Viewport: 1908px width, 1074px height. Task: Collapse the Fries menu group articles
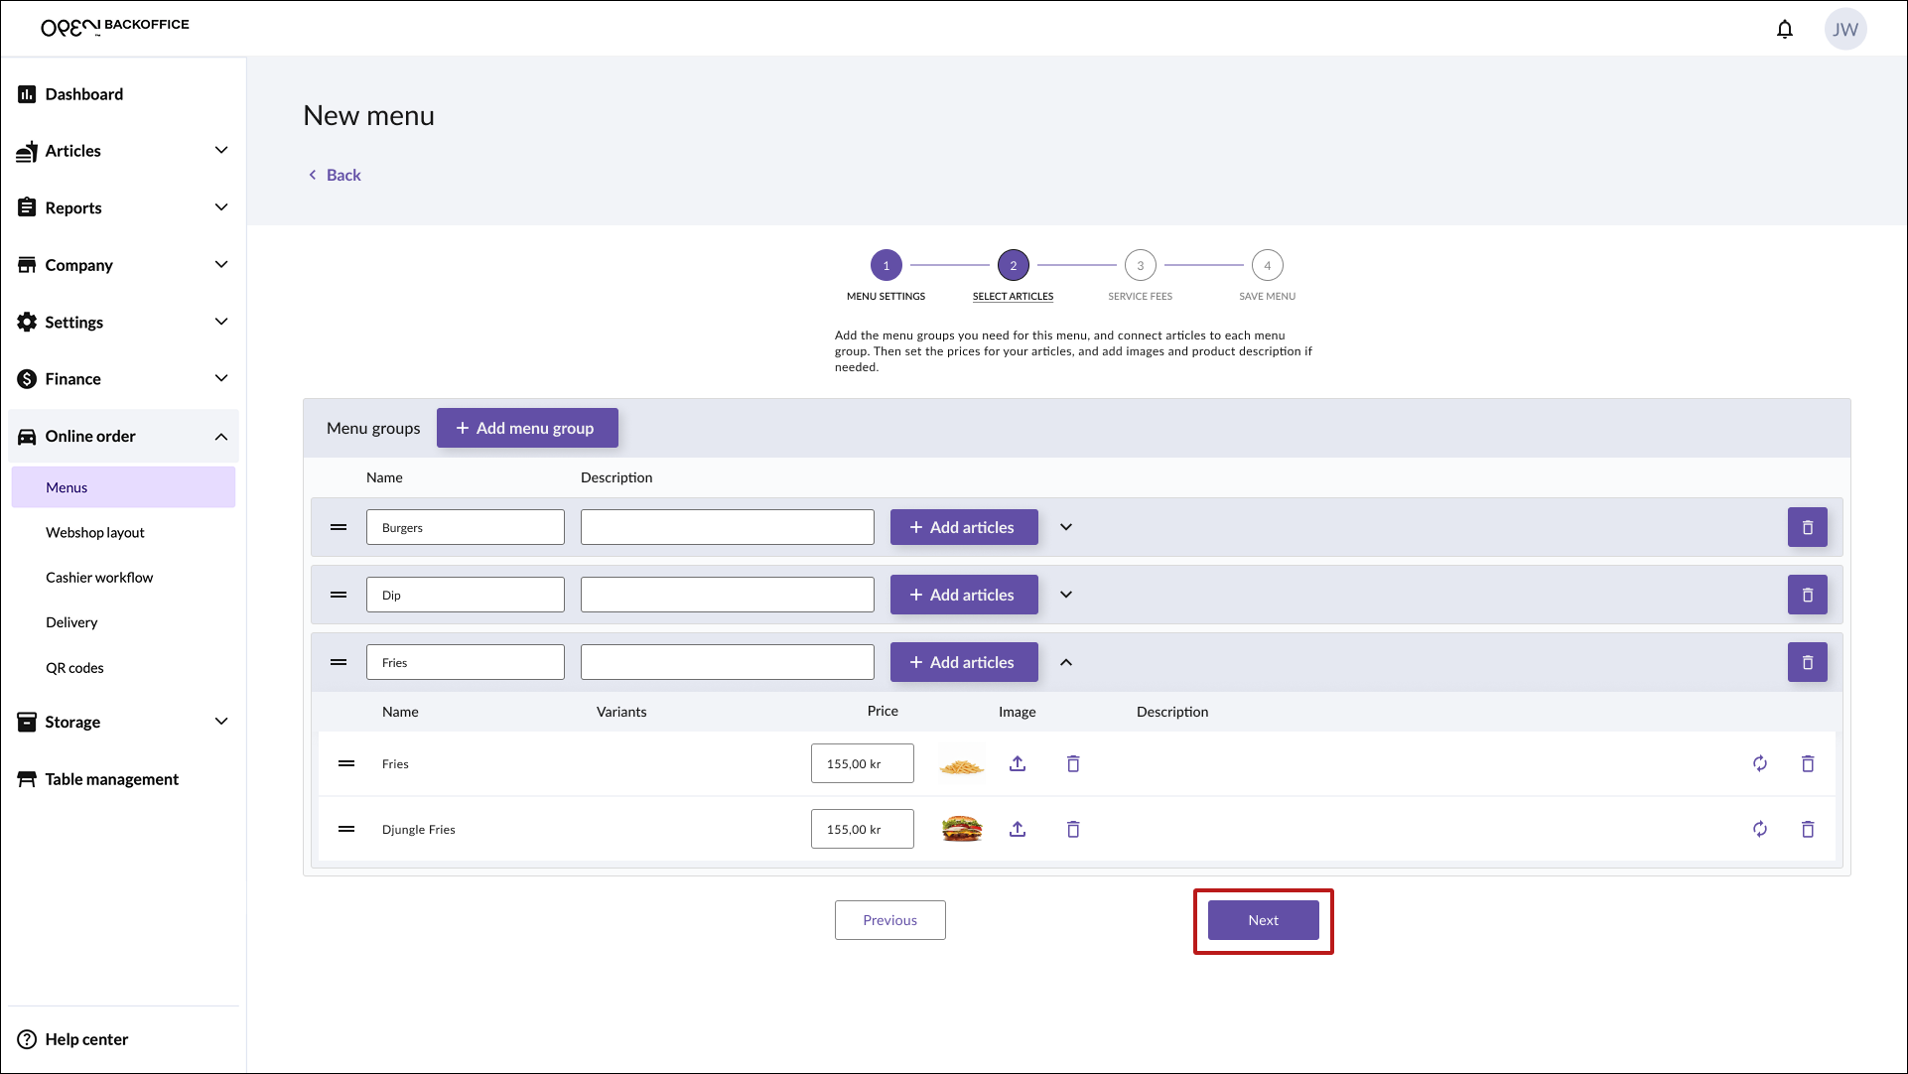(x=1066, y=662)
